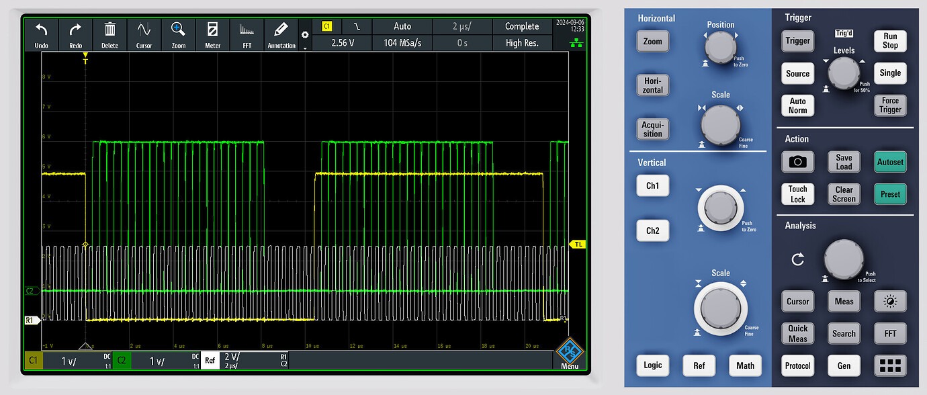This screenshot has height=395, width=927.
Task: Click the Single acquisition button
Action: click(x=889, y=73)
